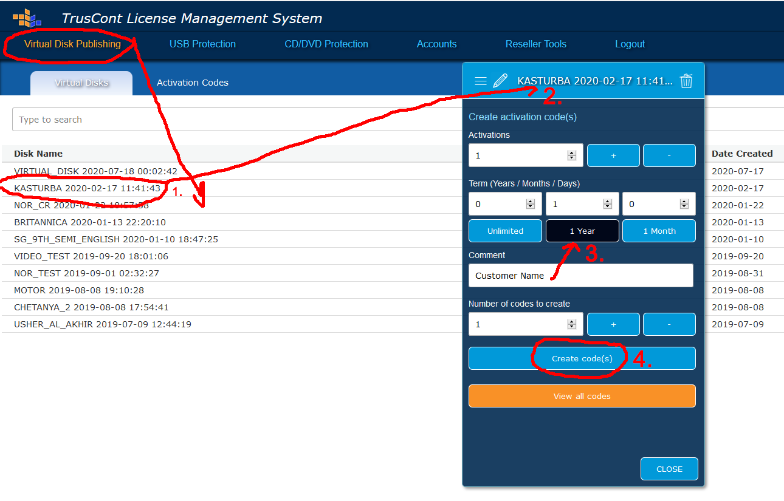Click CLOSE button in panel
784x501 pixels.
[669, 469]
